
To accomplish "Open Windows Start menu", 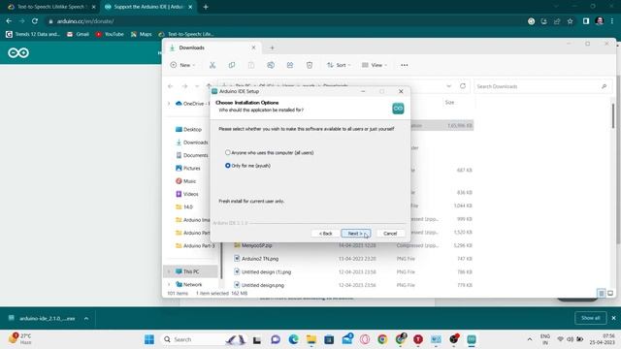I will 149,339.
